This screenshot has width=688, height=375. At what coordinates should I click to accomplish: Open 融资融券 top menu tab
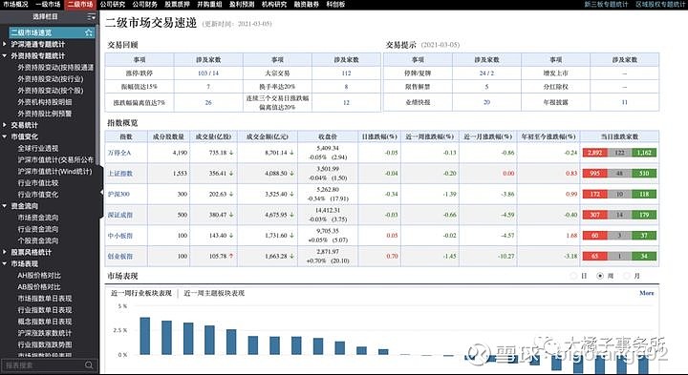coord(307,5)
